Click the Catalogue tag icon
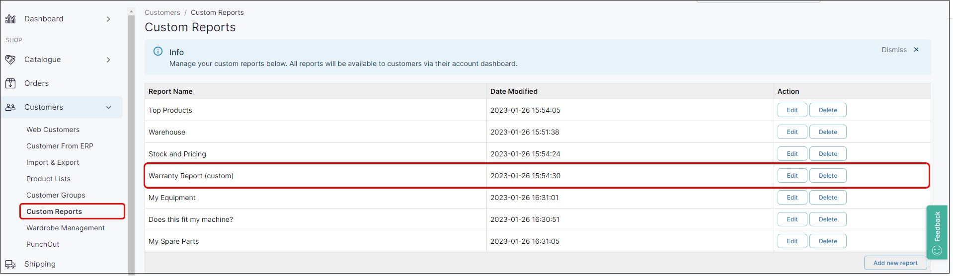This screenshot has height=276, width=953. click(x=10, y=60)
